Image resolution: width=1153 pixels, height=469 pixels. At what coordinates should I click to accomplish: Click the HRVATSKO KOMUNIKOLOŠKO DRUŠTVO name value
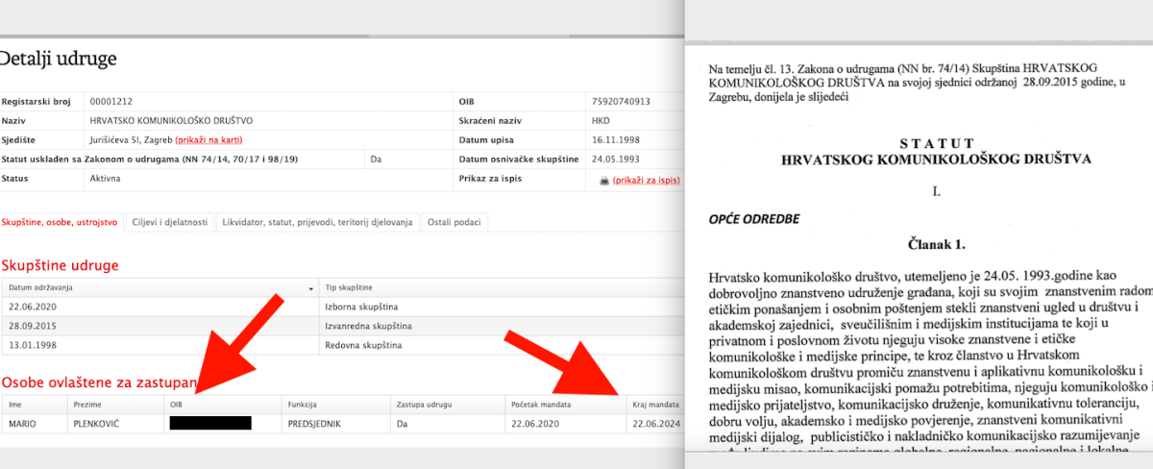[170, 121]
